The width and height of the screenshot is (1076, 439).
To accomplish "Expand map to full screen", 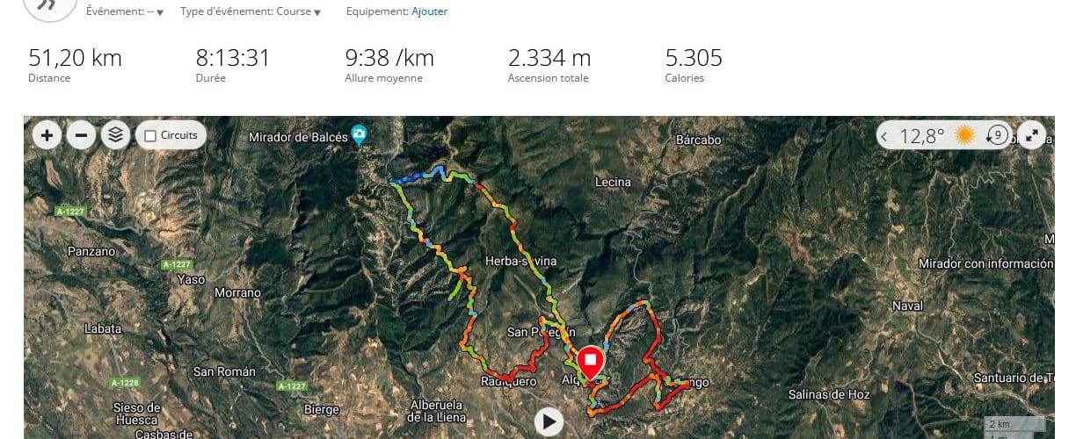I will point(1033,135).
